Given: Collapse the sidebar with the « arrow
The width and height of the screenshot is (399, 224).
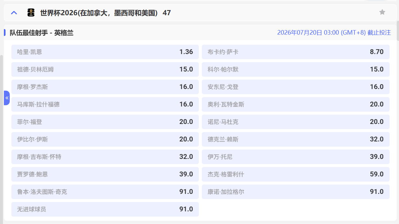Looking at the screenshot, I should point(7,98).
